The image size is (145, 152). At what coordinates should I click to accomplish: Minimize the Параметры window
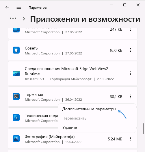(111, 5)
